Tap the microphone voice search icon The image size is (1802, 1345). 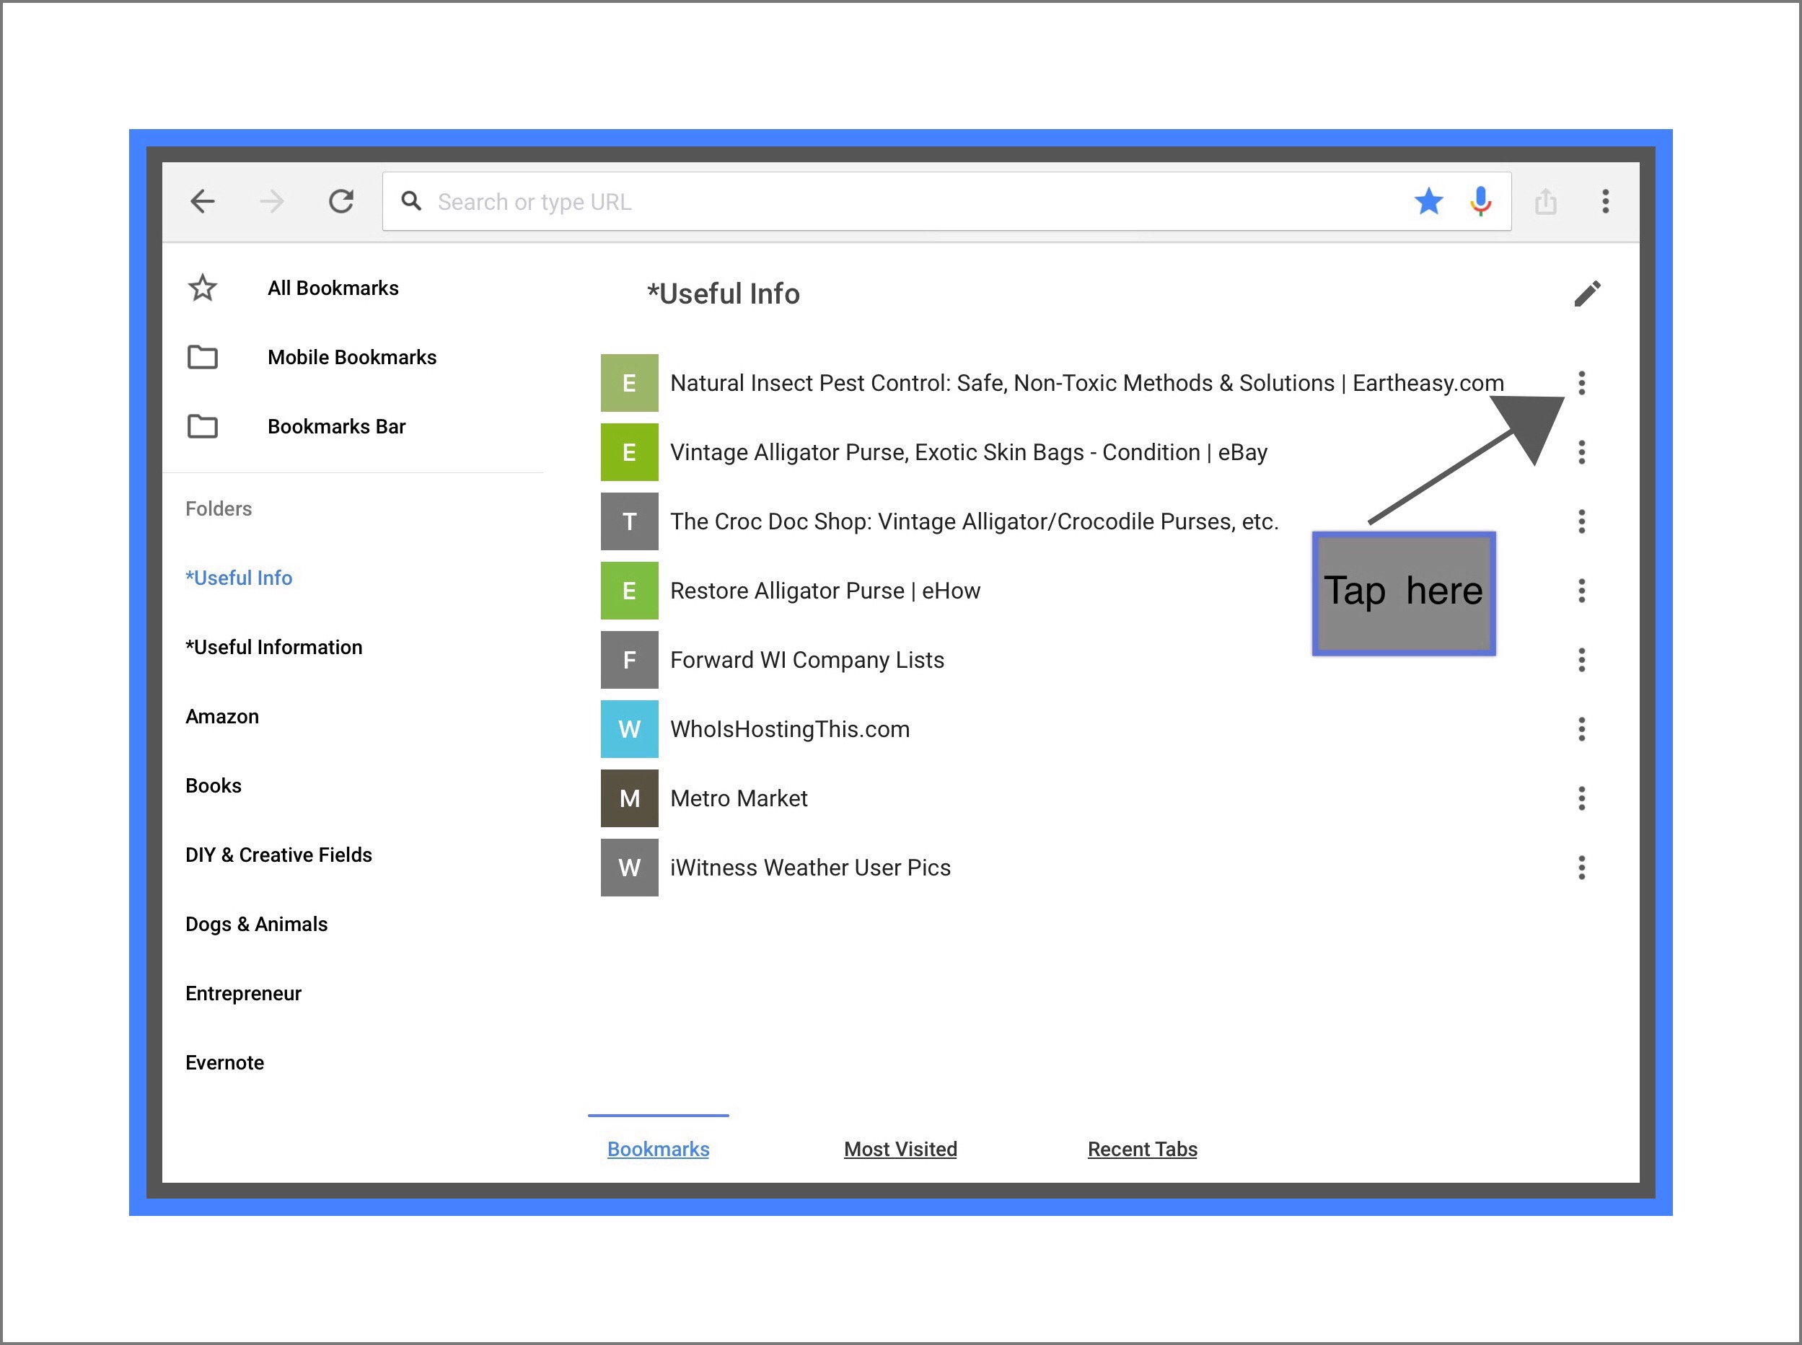1480,201
